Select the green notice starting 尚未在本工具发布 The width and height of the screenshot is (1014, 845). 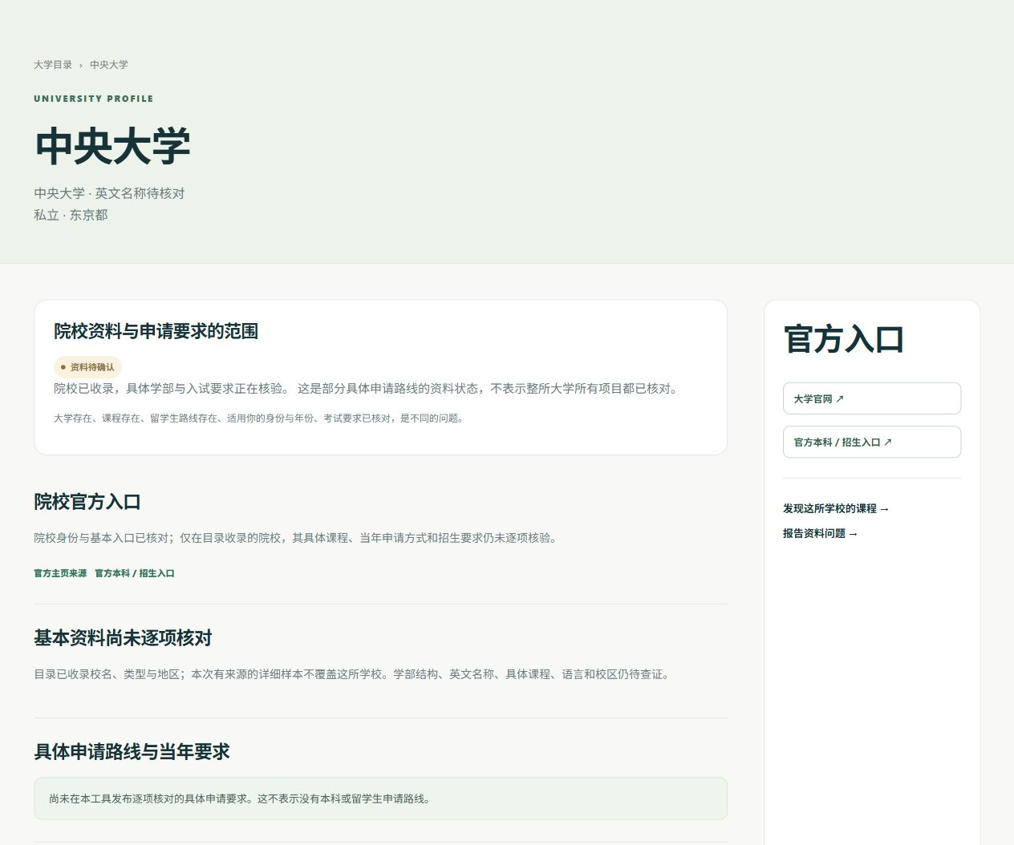(380, 799)
